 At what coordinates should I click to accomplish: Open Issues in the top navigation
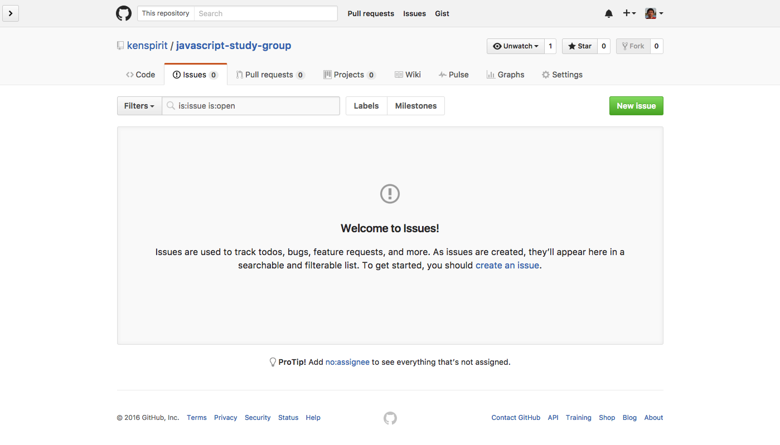(414, 13)
